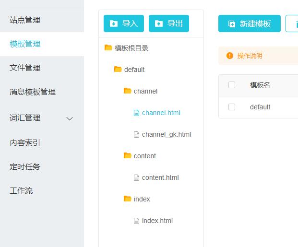This screenshot has height=247, width=298.
Task: Click the index.html file icon
Action: (x=136, y=221)
